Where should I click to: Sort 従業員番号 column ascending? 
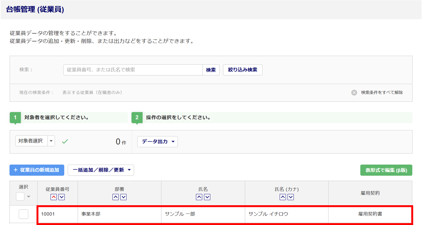click(53, 197)
